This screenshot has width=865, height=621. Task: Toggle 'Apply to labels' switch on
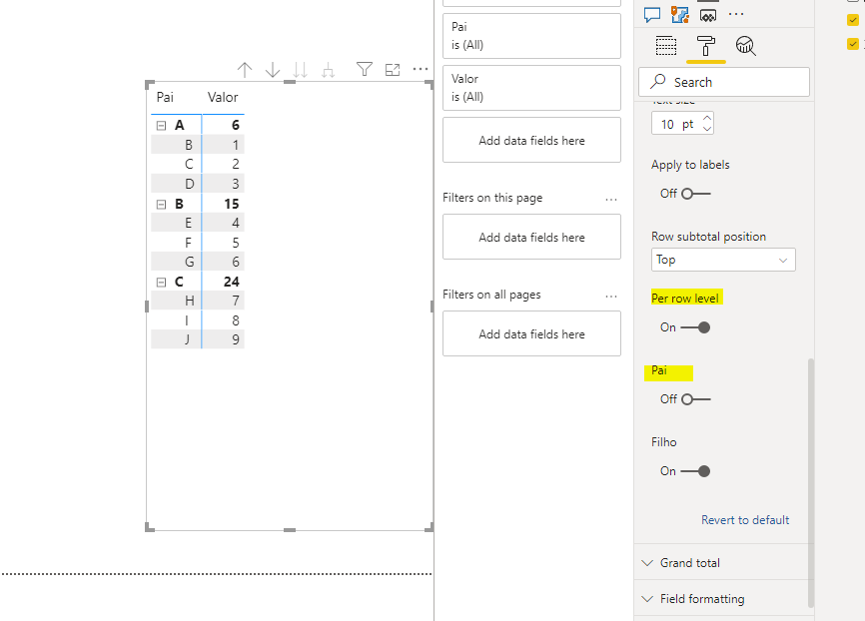click(695, 194)
